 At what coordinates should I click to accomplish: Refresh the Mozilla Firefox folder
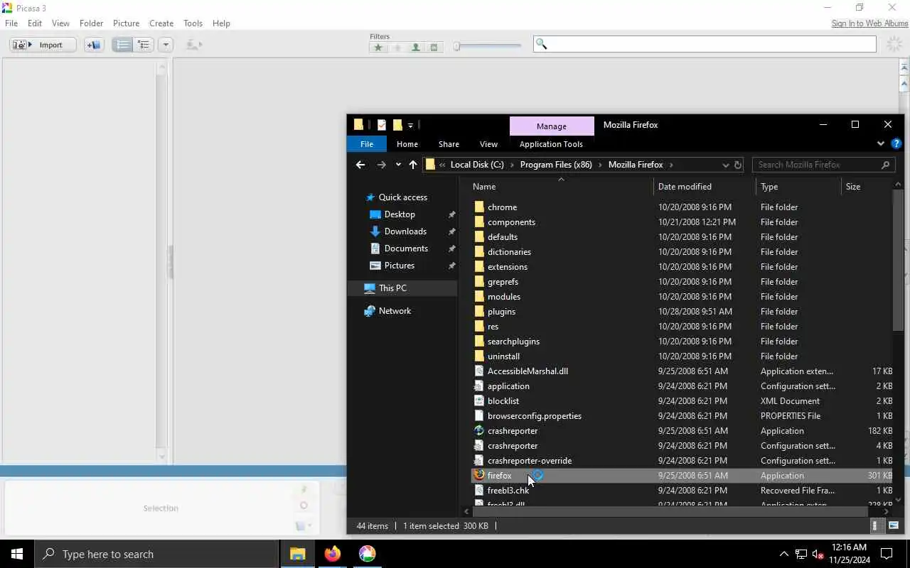coord(738,165)
